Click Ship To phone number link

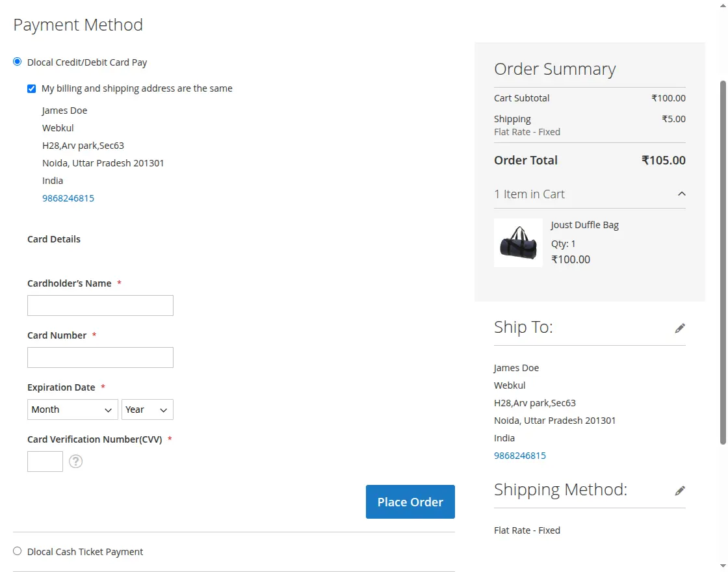tap(520, 456)
